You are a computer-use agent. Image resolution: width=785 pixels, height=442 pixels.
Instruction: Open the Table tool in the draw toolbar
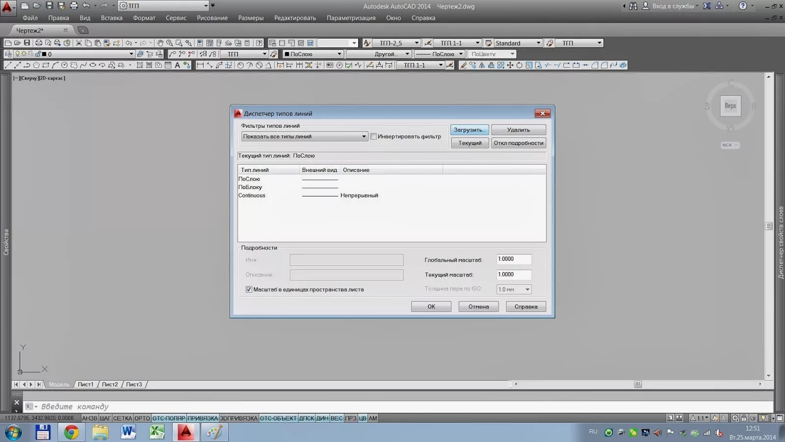point(168,65)
